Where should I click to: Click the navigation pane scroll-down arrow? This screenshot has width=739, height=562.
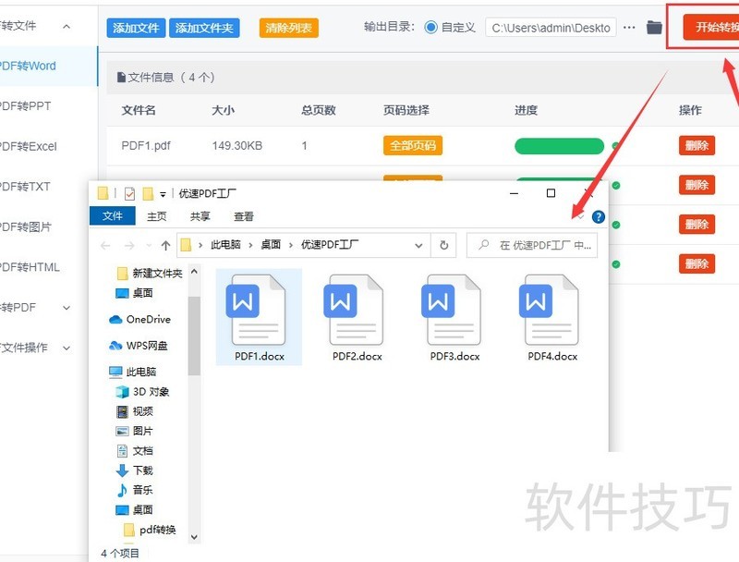[x=194, y=537]
